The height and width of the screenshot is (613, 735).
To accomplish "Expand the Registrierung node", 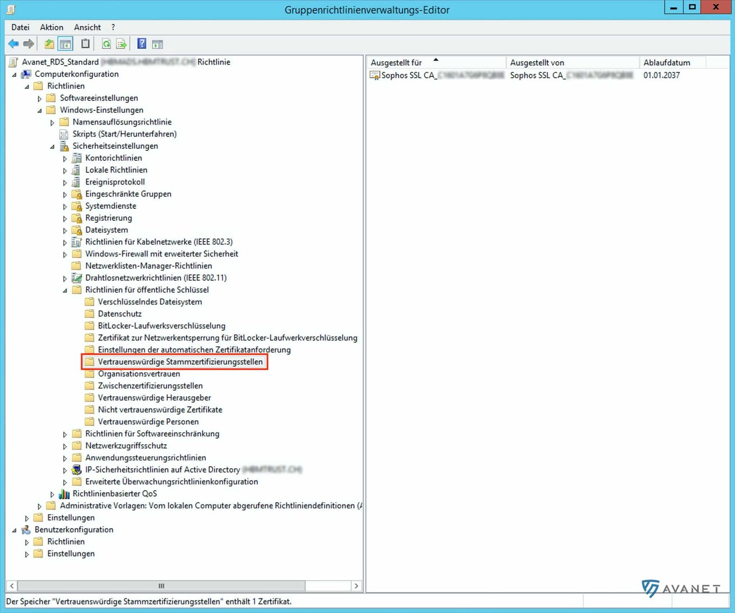I will click(x=65, y=218).
